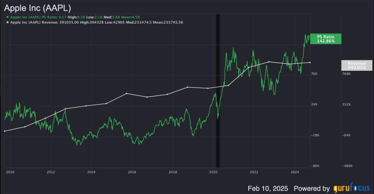Click the Feb 10, 2025 date text
The height and width of the screenshot is (194, 374).
point(268,188)
